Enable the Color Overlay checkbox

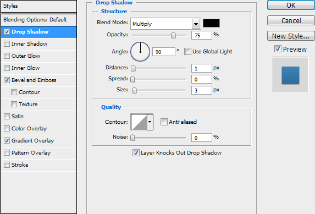click(x=7, y=128)
